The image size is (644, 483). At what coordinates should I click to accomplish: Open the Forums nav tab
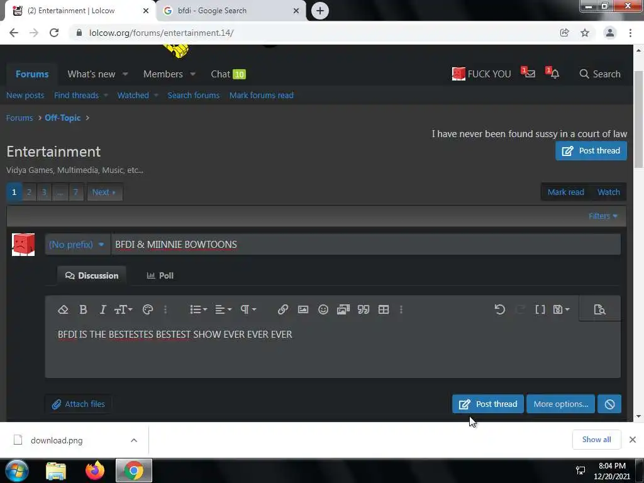point(32,74)
